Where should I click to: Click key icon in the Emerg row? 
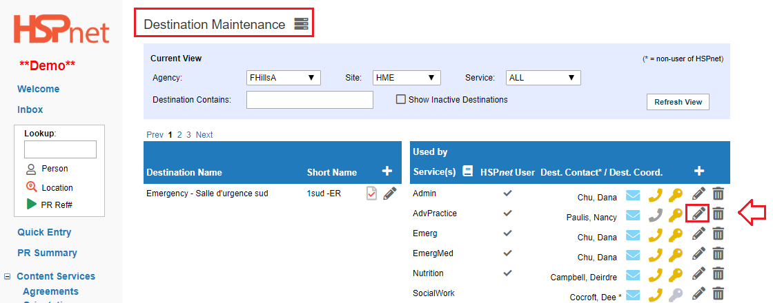tap(676, 236)
